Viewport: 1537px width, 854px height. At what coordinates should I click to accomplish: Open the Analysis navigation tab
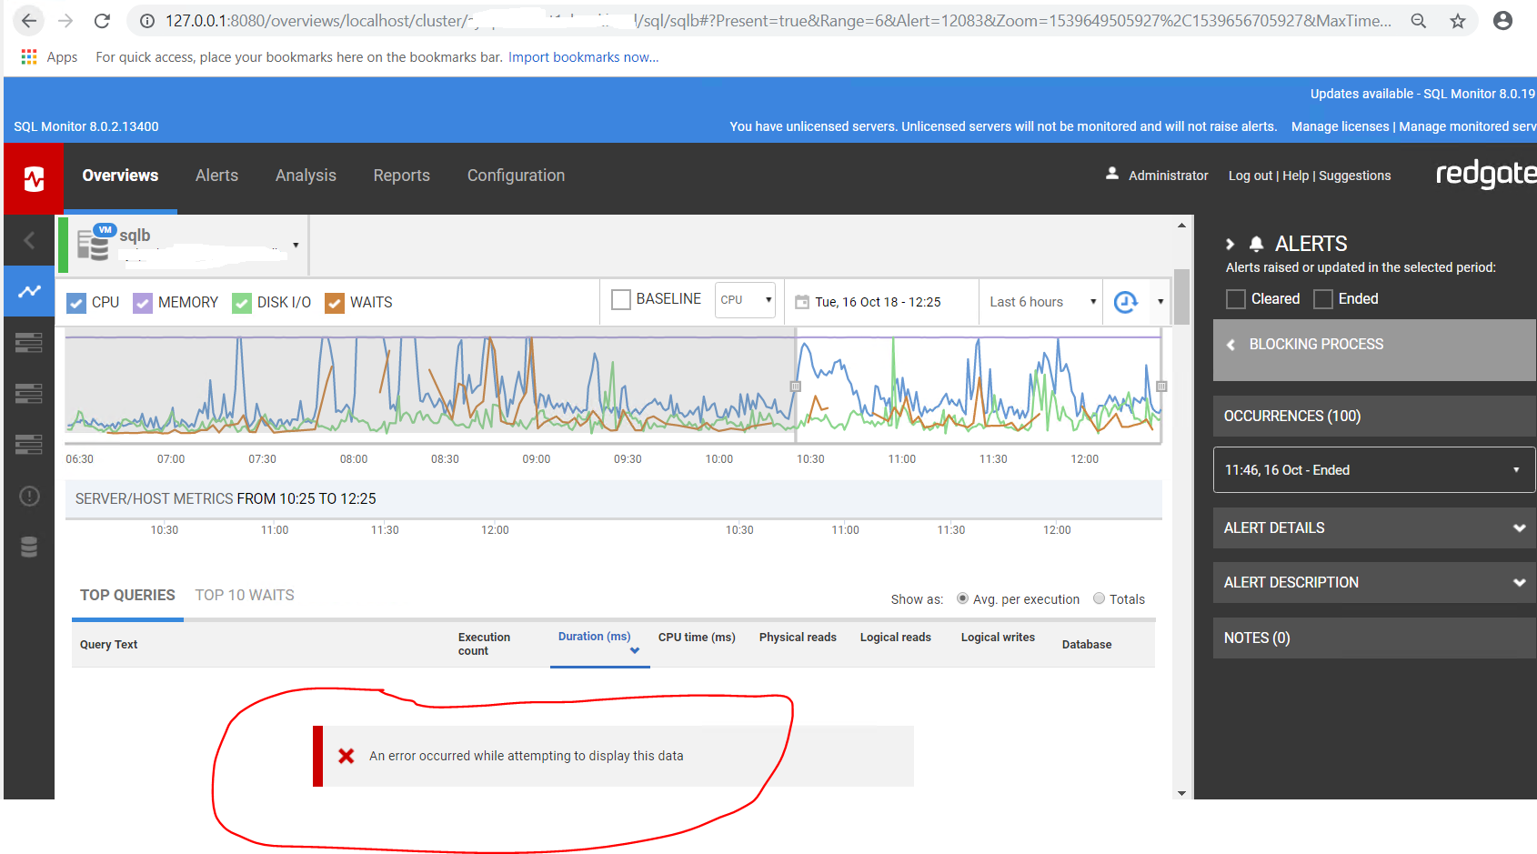click(306, 176)
